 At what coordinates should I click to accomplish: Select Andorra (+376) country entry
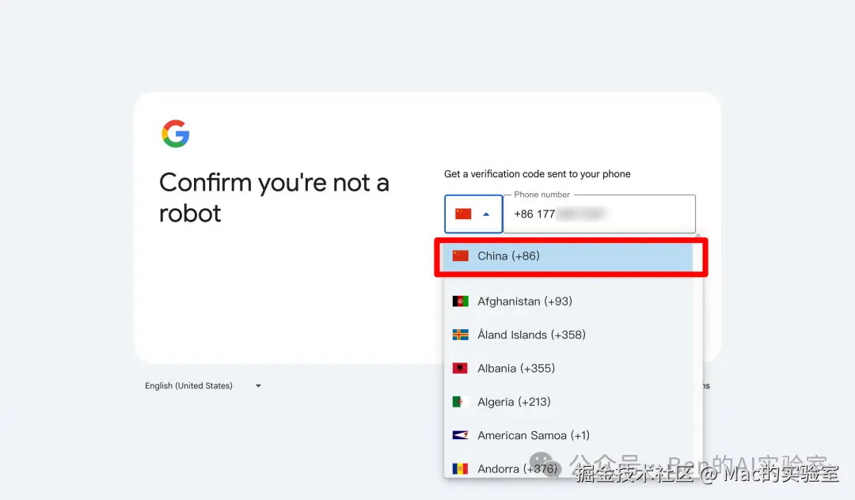pos(568,468)
